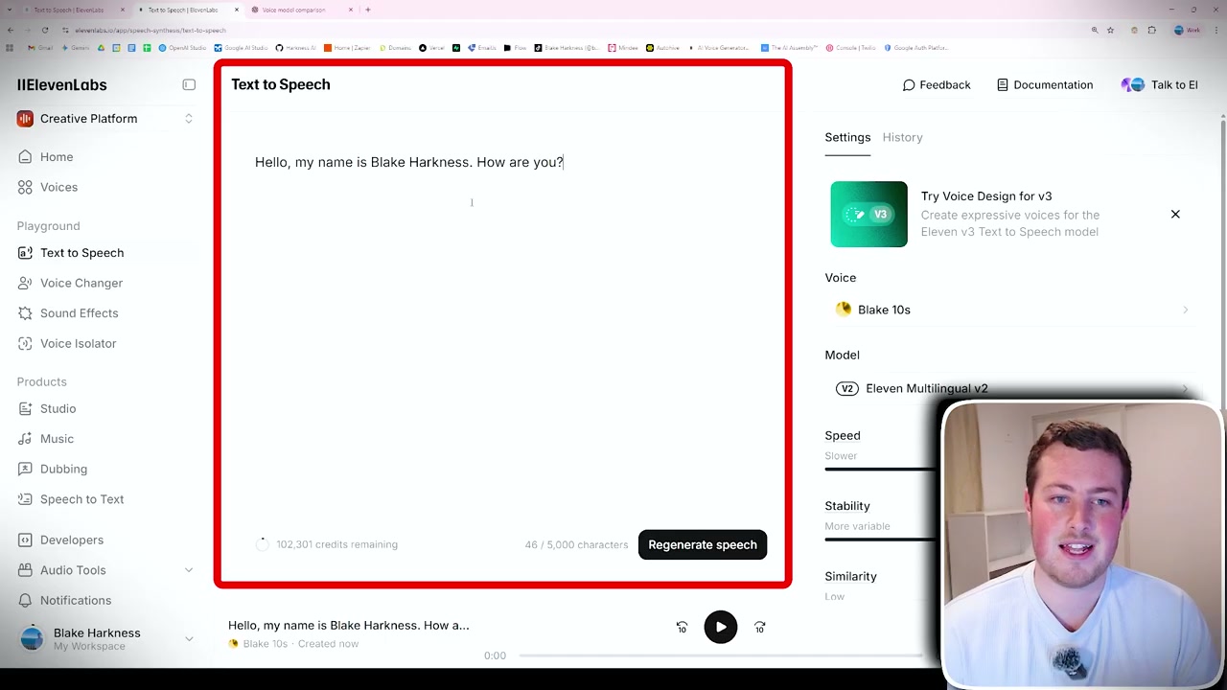
Task: Open Voices in the sidebar
Action: pos(58,187)
